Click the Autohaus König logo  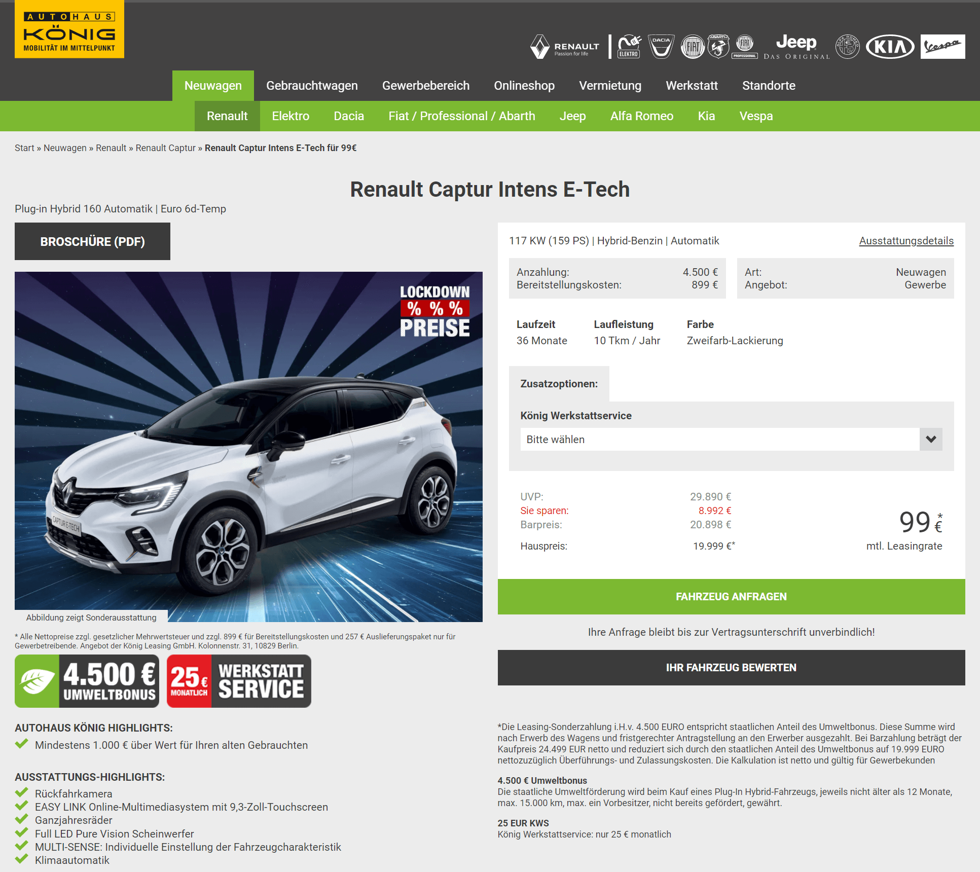[69, 29]
